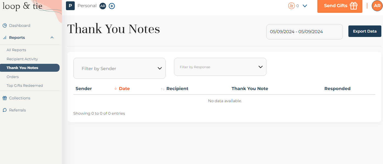Go to Recipient Activity report
383x164 pixels.
tap(22, 59)
